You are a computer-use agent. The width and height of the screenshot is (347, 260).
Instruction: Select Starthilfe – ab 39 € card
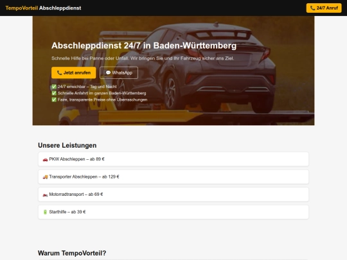(173, 212)
